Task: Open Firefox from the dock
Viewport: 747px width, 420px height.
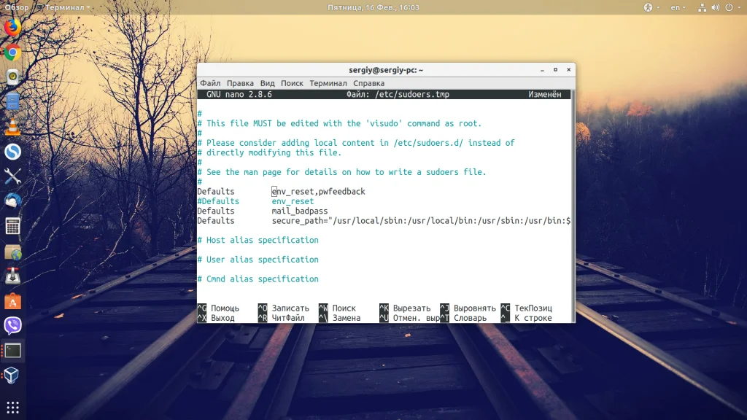Action: 12,28
